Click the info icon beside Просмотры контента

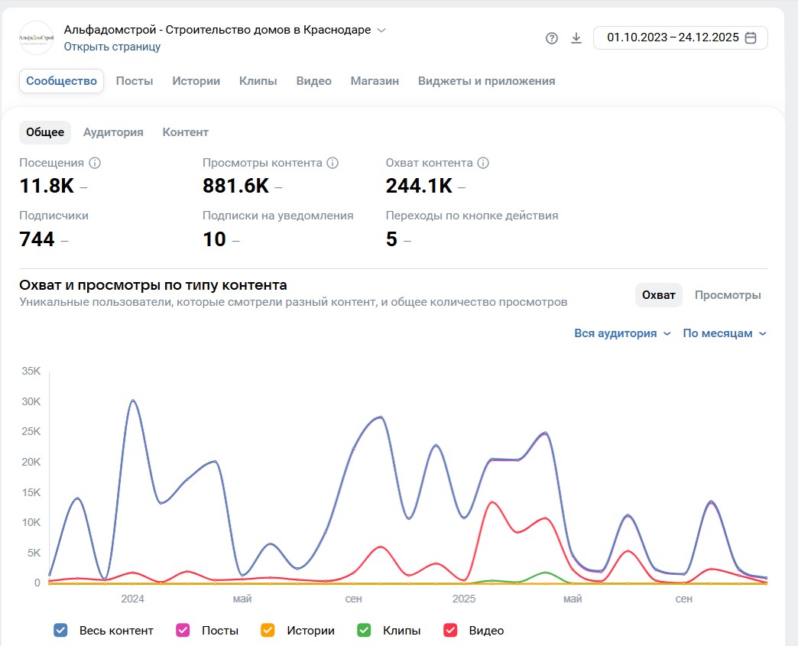pyautogui.click(x=332, y=163)
